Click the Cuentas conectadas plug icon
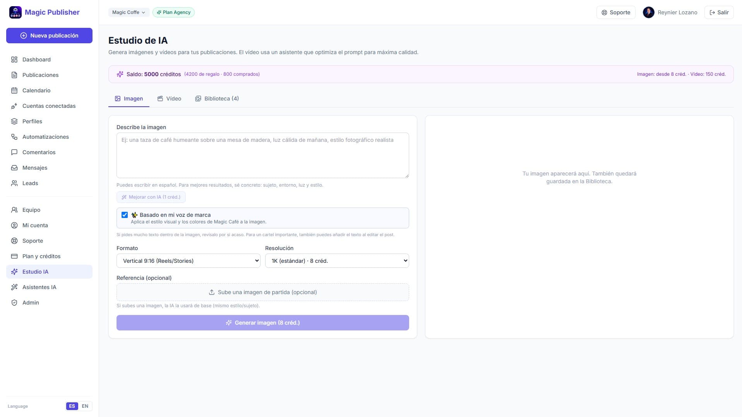The height and width of the screenshot is (417, 742). pyautogui.click(x=14, y=106)
